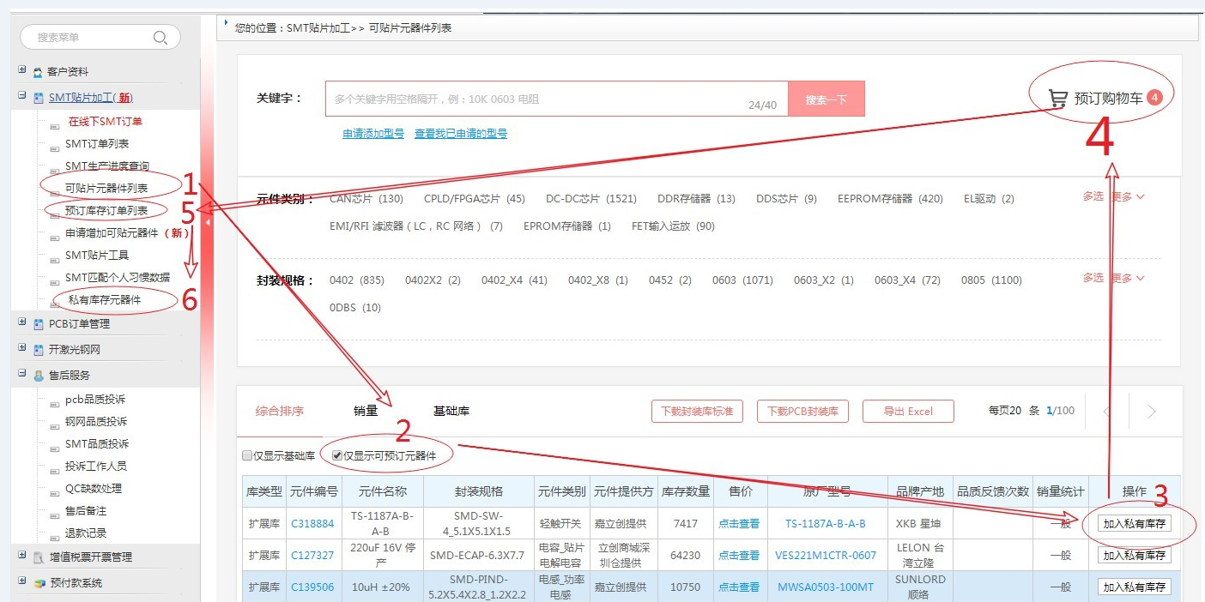1205x602 pixels.
Task: Check the 仅显示基础库 checkbox
Action: click(247, 455)
